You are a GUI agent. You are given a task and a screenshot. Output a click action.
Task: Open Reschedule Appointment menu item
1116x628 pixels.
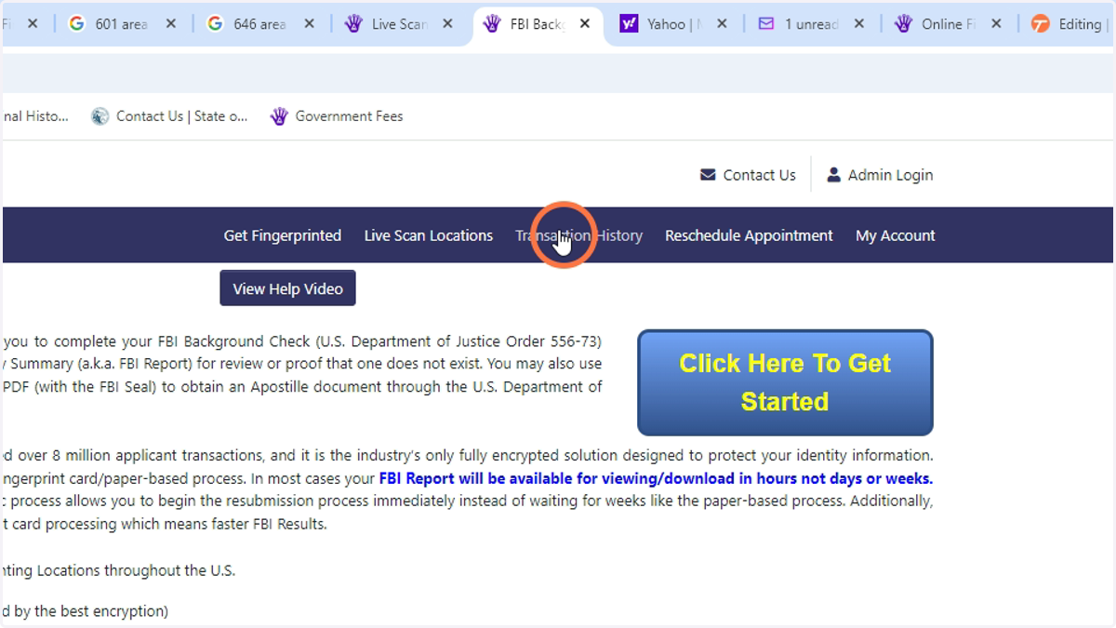(749, 235)
